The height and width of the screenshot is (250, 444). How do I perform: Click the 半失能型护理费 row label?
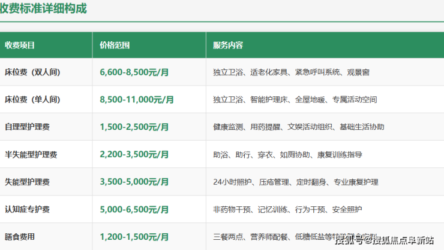click(x=31, y=155)
